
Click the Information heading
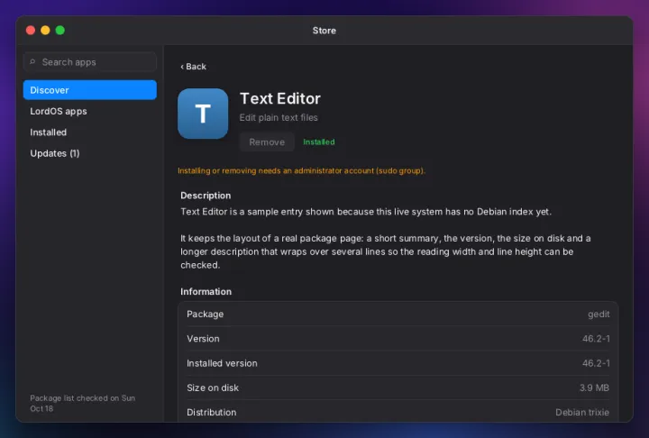point(206,291)
